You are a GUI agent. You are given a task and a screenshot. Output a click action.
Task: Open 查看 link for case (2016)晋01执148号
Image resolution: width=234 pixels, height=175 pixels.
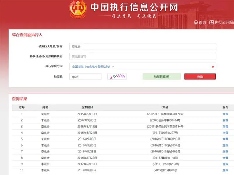pyautogui.click(x=225, y=158)
